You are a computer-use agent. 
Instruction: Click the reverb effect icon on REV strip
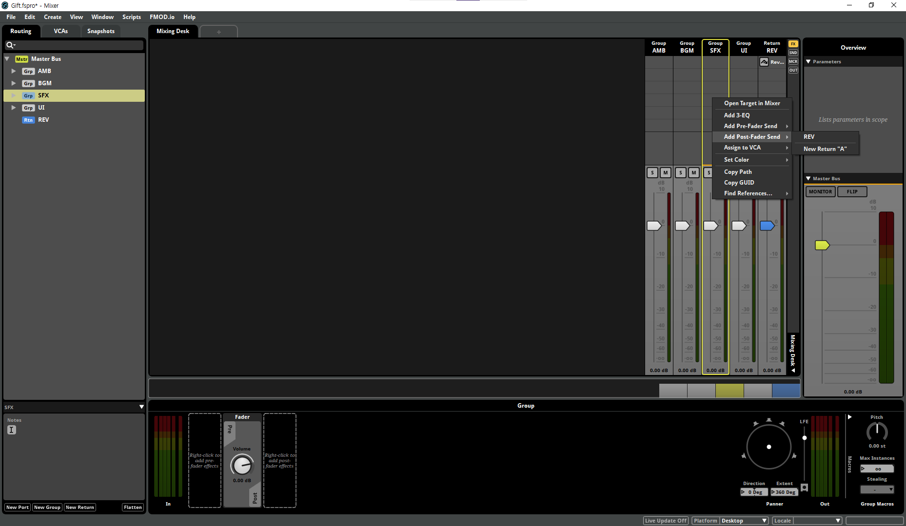pos(764,62)
